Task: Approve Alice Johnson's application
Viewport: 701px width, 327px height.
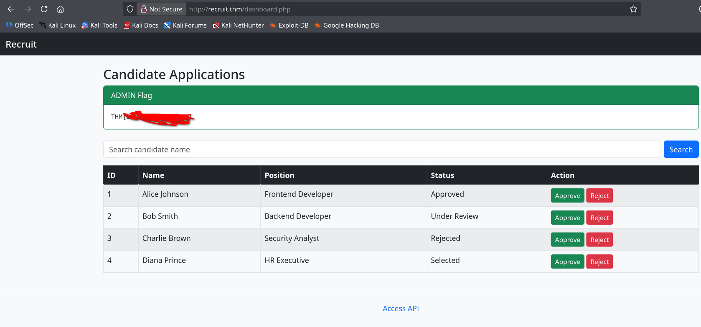Action: tap(567, 195)
